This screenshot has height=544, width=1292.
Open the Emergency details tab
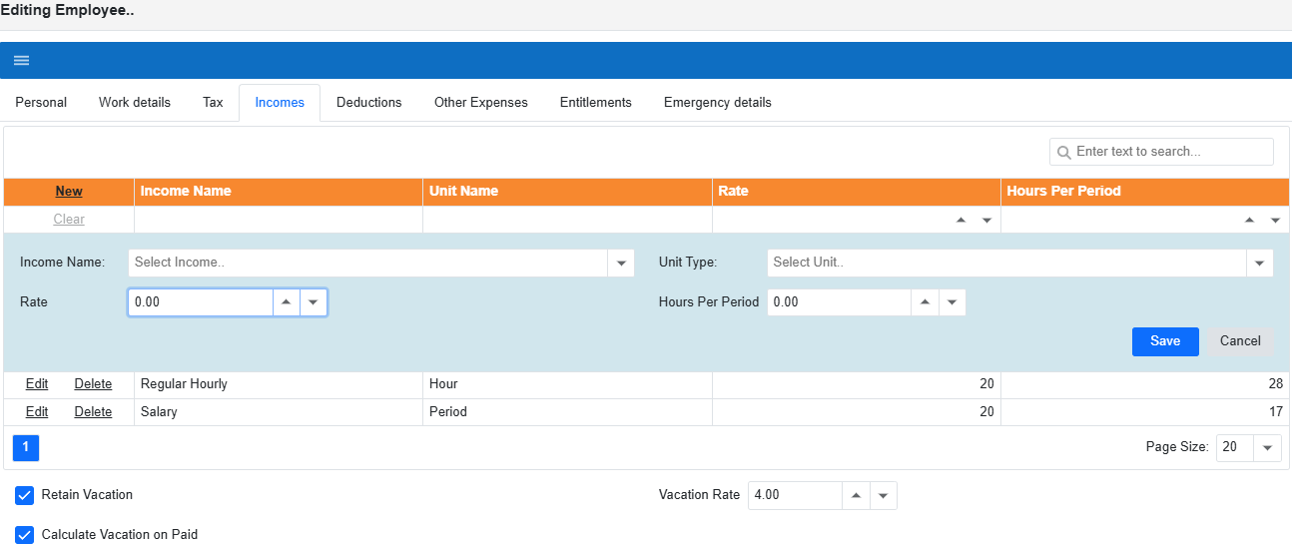pyautogui.click(x=718, y=103)
